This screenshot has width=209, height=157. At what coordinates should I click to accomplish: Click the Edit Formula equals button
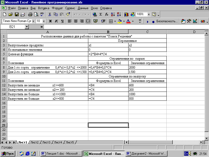42,27
